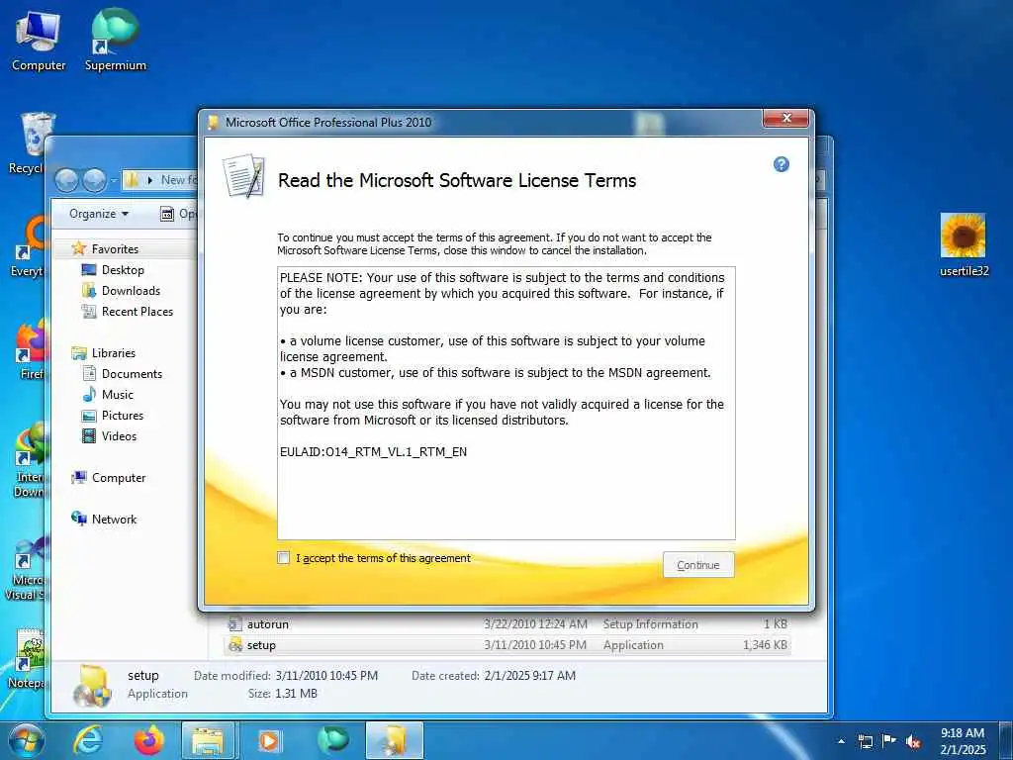The height and width of the screenshot is (760, 1013).
Task: Click the taskbar clock showing 9:18 AM
Action: point(963,741)
